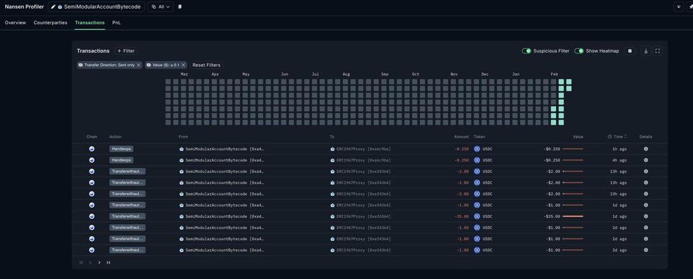Click the eye watch icon in top bar
This screenshot has width=693, height=279.
(679, 7)
